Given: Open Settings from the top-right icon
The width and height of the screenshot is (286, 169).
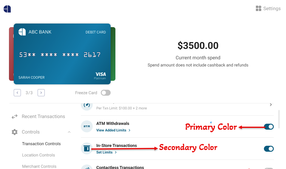Looking at the screenshot, I should 259,8.
